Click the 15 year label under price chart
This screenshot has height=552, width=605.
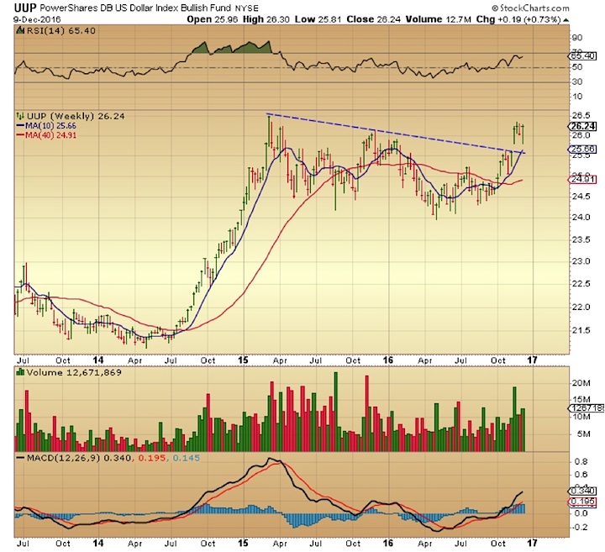(x=243, y=360)
